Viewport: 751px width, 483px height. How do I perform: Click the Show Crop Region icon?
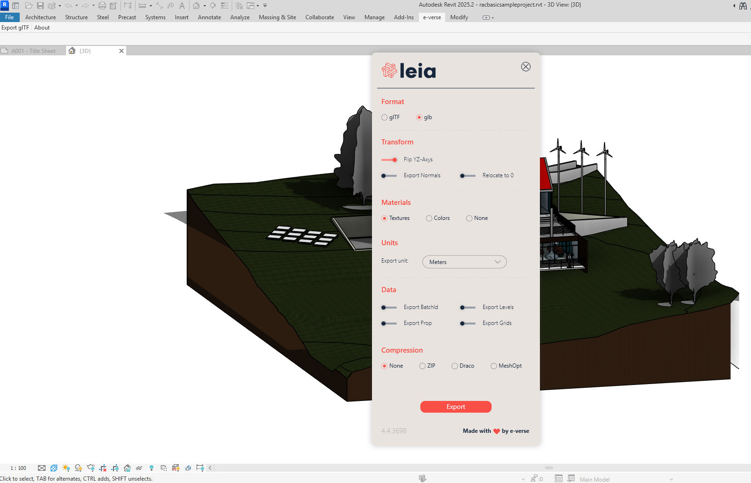(x=115, y=468)
